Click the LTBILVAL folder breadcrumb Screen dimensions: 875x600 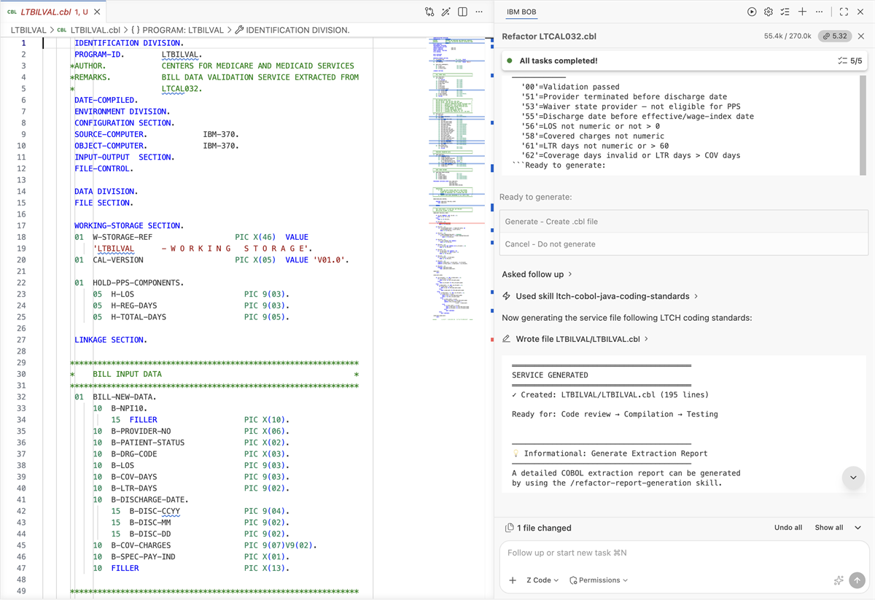[x=28, y=30]
